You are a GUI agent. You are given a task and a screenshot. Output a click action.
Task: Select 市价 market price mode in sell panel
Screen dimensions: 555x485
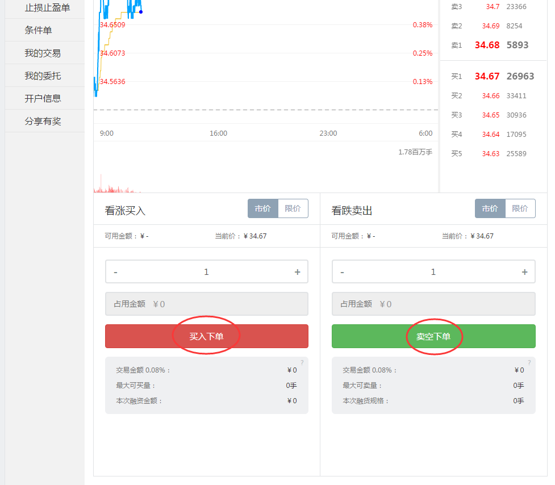tap(490, 208)
